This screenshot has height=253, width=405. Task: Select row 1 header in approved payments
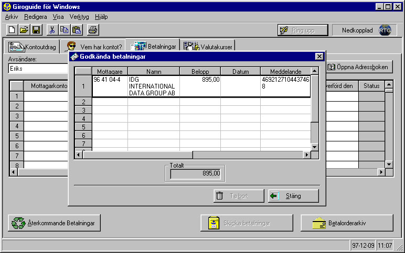(x=83, y=86)
